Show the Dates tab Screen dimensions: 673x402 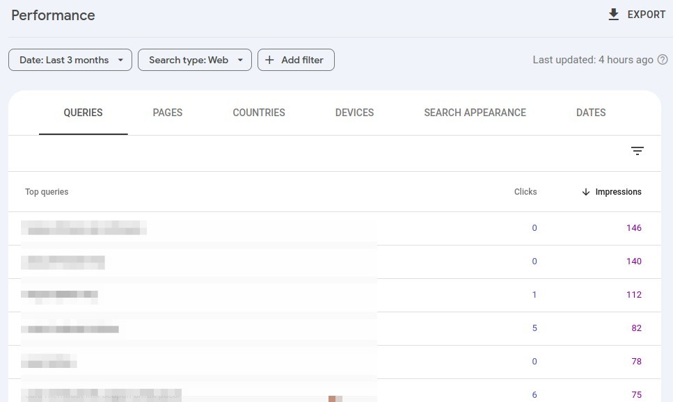(591, 113)
